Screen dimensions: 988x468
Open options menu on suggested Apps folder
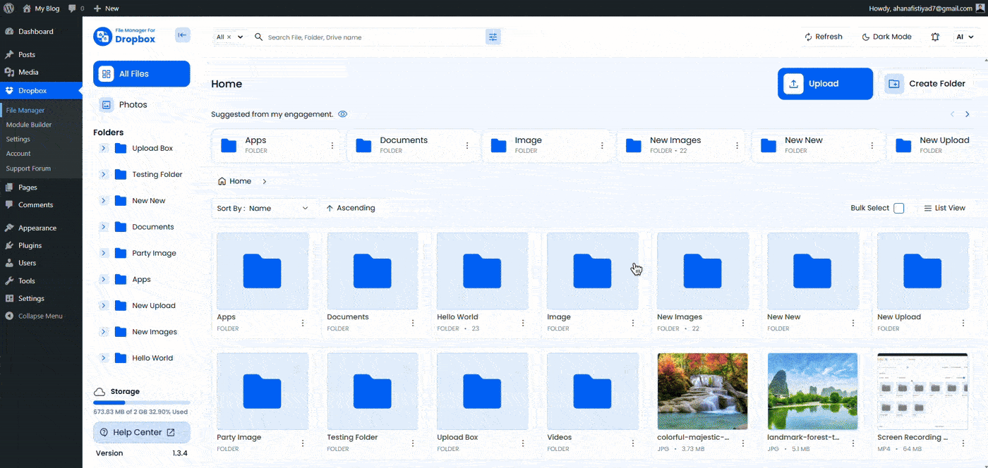[x=332, y=145]
